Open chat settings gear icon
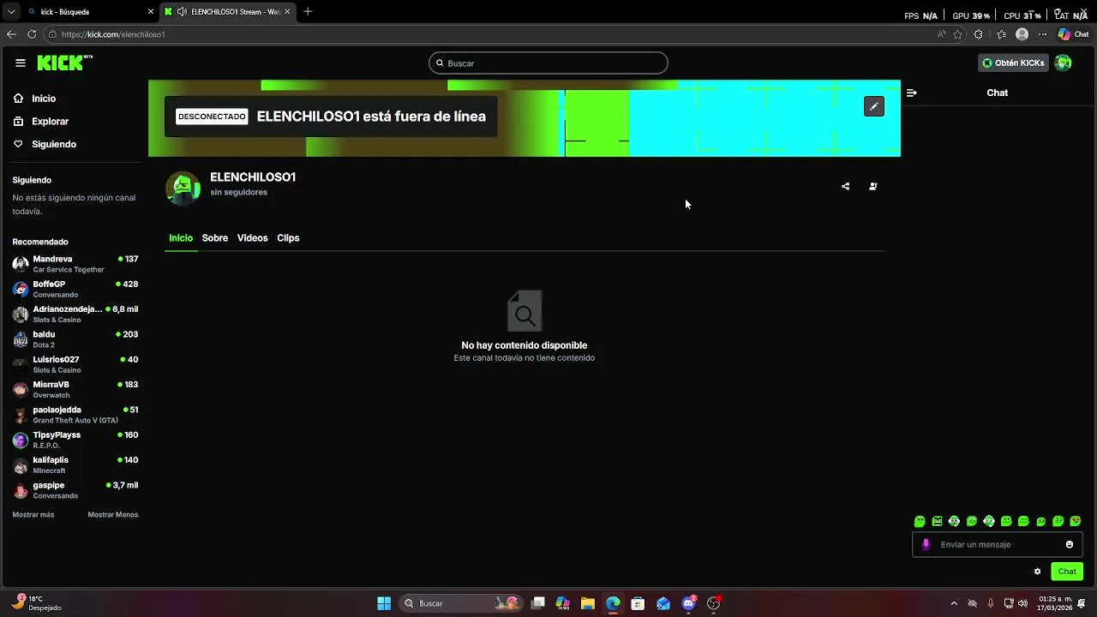Image resolution: width=1097 pixels, height=617 pixels. point(1037,572)
